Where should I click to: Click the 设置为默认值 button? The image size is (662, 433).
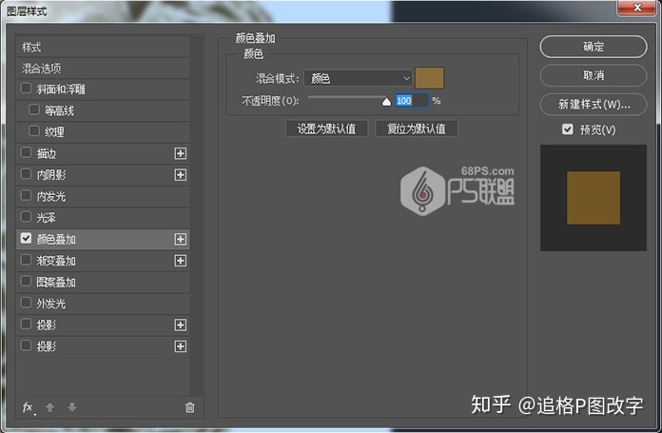pos(326,128)
